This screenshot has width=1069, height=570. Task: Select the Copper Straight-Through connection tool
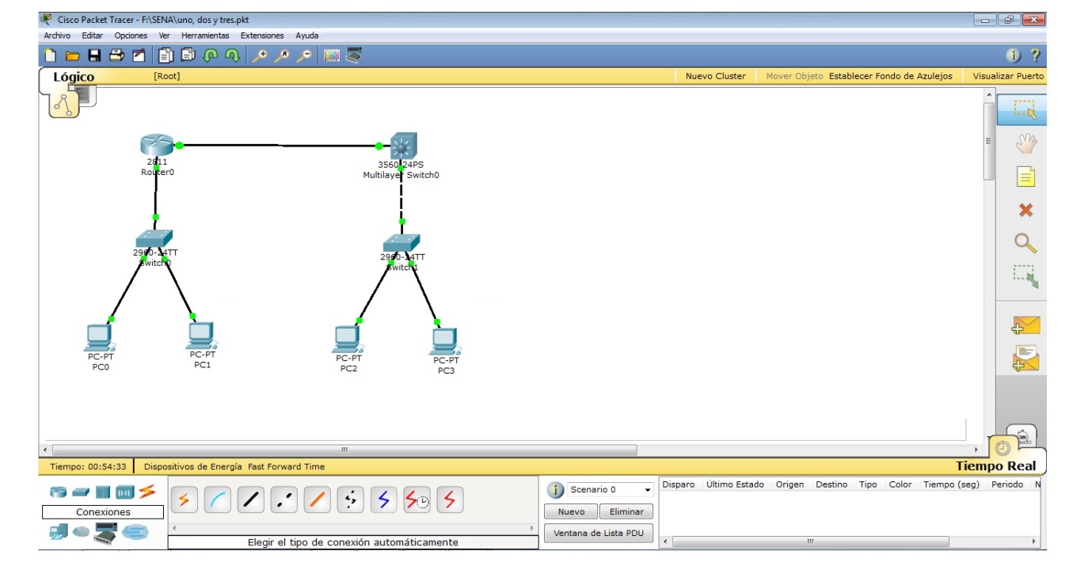[x=250, y=500]
